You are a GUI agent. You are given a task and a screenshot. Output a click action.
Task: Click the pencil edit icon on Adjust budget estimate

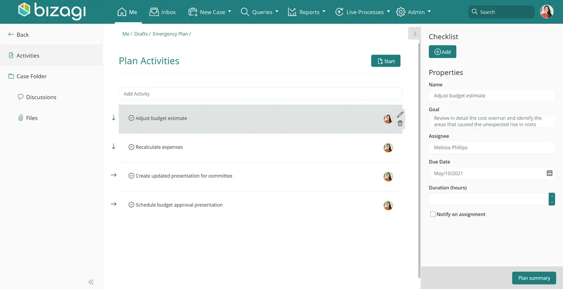(400, 114)
